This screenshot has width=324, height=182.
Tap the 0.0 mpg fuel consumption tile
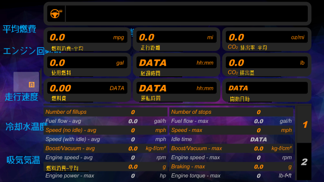[x=87, y=39]
